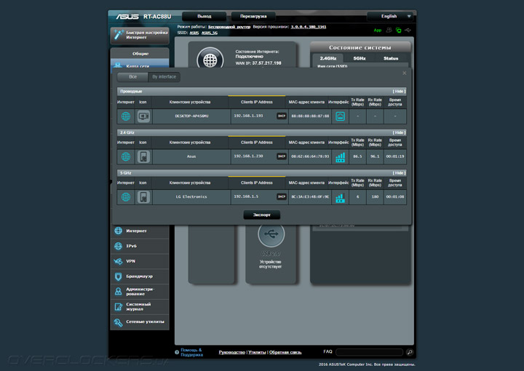
Task: Open the Обратная связь link in footer
Action: click(x=285, y=352)
